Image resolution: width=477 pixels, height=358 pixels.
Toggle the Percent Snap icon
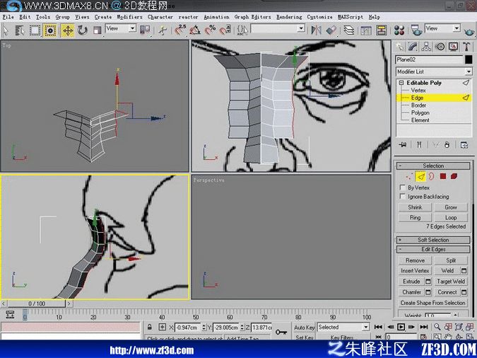pyautogui.click(x=210, y=30)
